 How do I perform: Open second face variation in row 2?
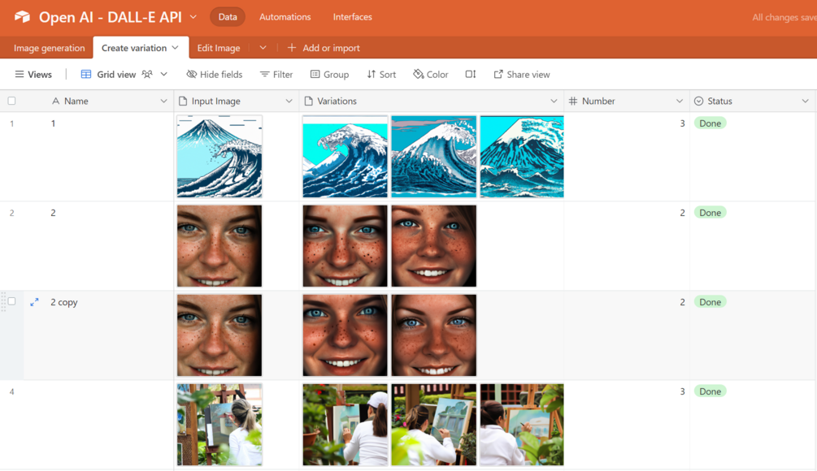[433, 245]
